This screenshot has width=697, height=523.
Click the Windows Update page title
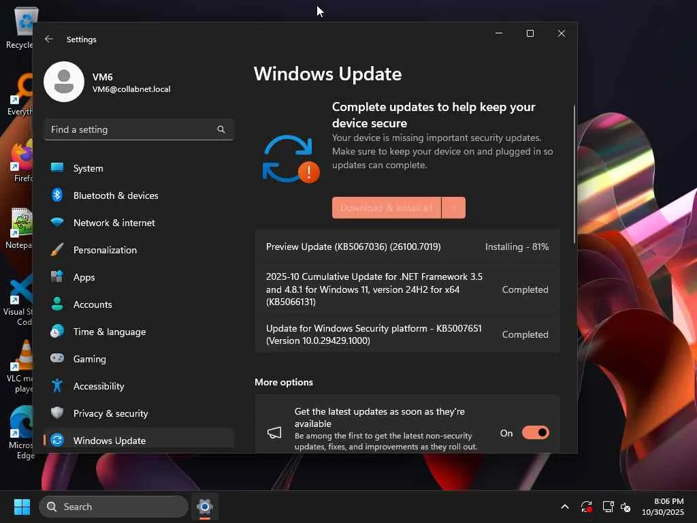(327, 74)
